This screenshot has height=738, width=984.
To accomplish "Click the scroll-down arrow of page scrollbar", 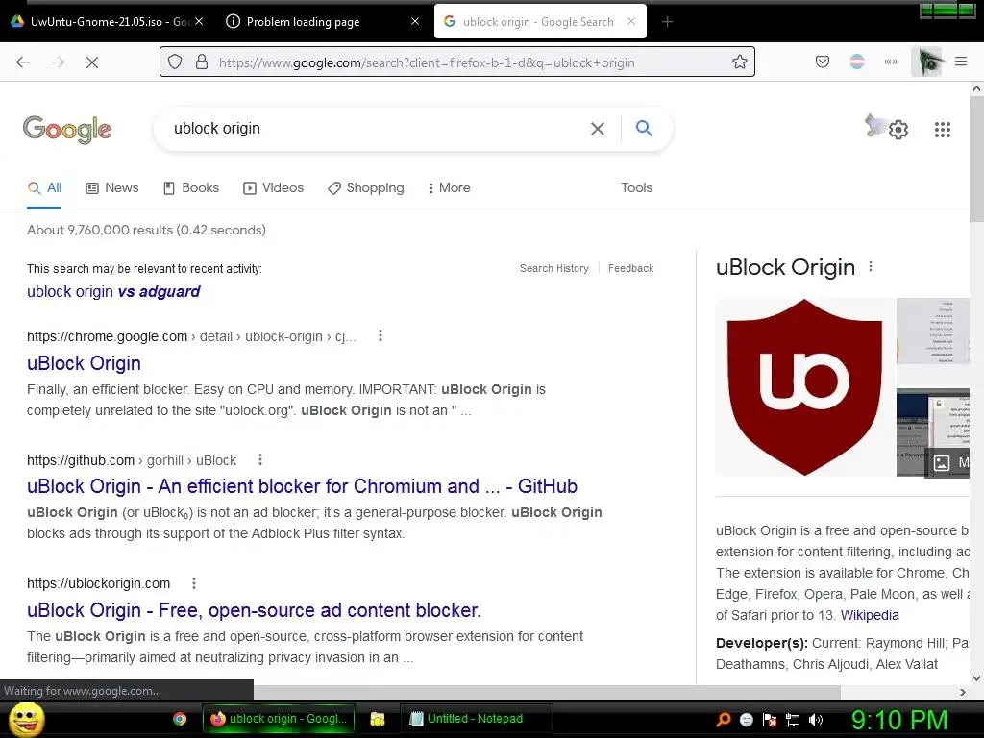I will (x=976, y=677).
